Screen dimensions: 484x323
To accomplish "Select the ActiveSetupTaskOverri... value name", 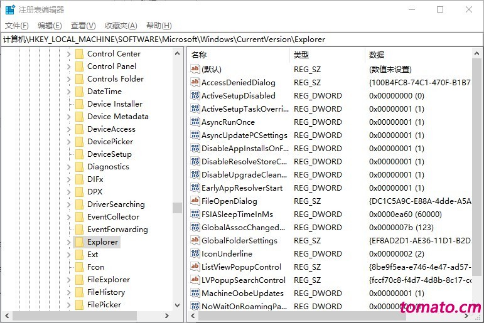I will [245, 109].
